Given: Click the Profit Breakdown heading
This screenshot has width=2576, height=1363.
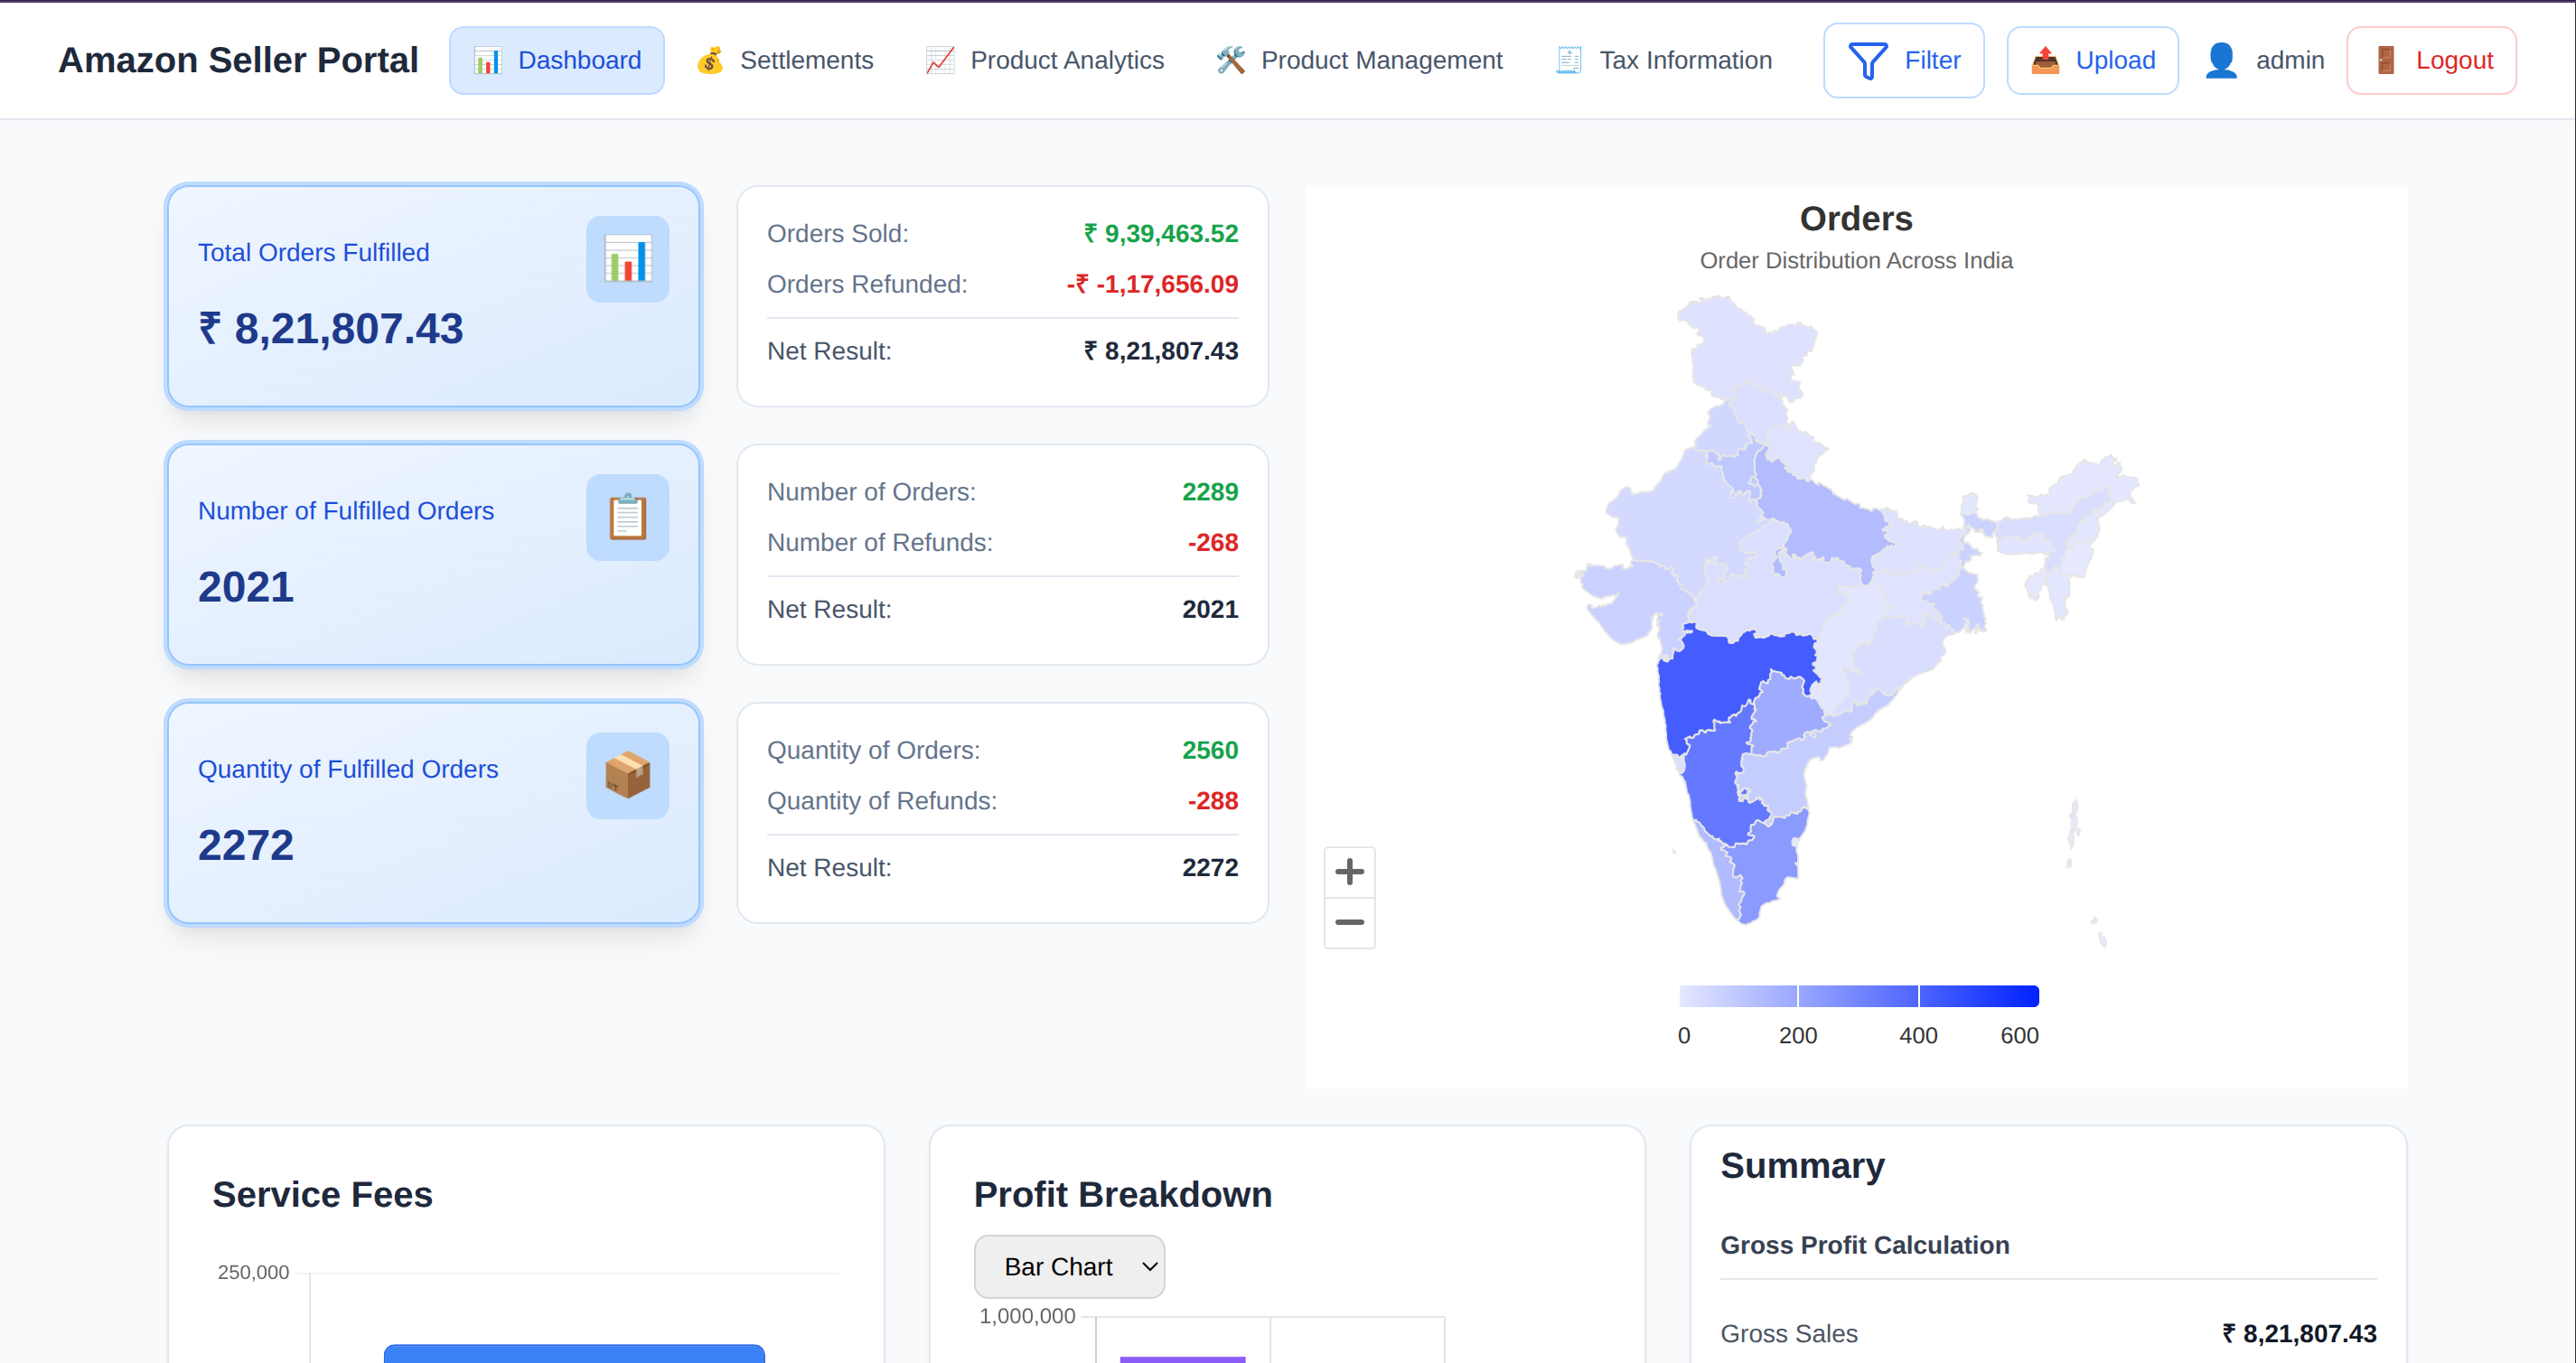Looking at the screenshot, I should pyautogui.click(x=1122, y=1194).
